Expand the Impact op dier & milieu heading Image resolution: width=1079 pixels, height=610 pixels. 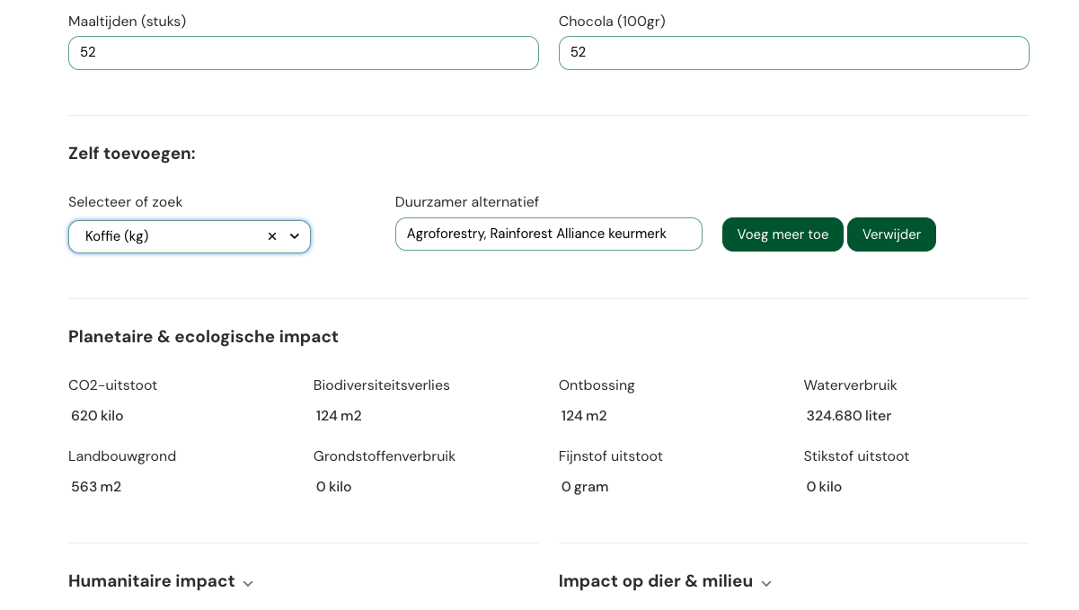(655, 581)
